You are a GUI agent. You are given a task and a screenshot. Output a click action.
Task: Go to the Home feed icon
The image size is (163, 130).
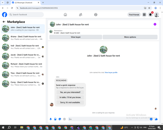pyautogui.click(x=65, y=15)
